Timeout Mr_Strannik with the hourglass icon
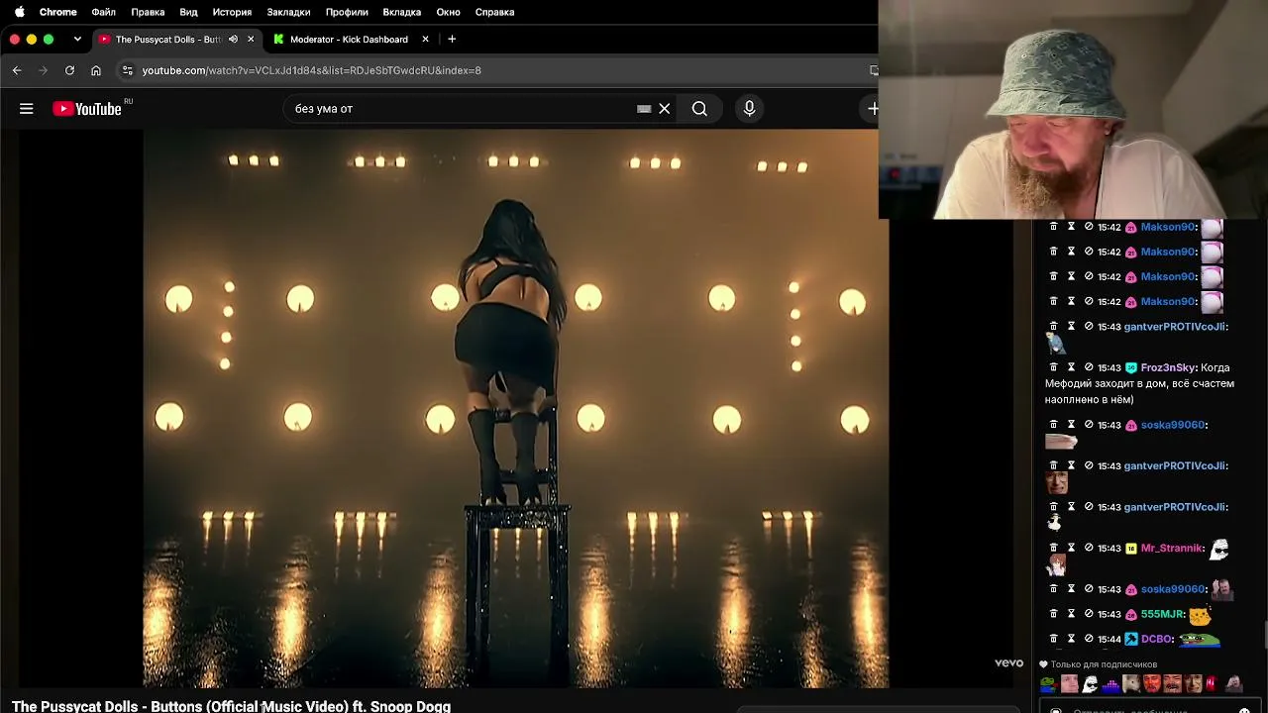Image resolution: width=1268 pixels, height=713 pixels. (x=1071, y=548)
